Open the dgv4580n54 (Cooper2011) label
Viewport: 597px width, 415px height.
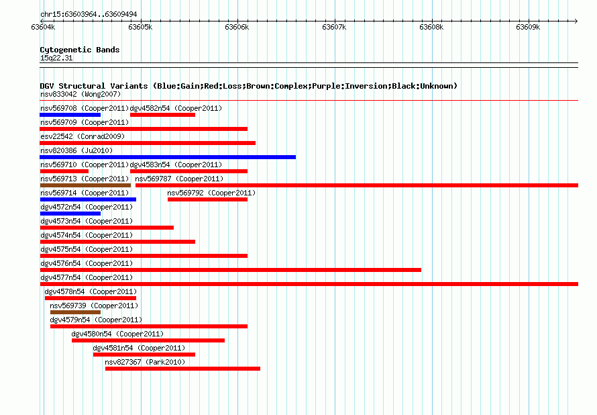pyautogui.click(x=117, y=334)
